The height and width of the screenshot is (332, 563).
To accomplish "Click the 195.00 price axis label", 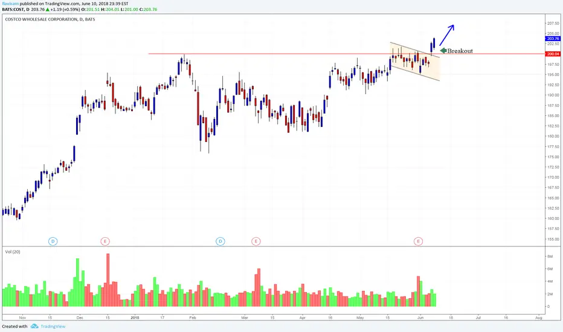I will click(x=553, y=75).
